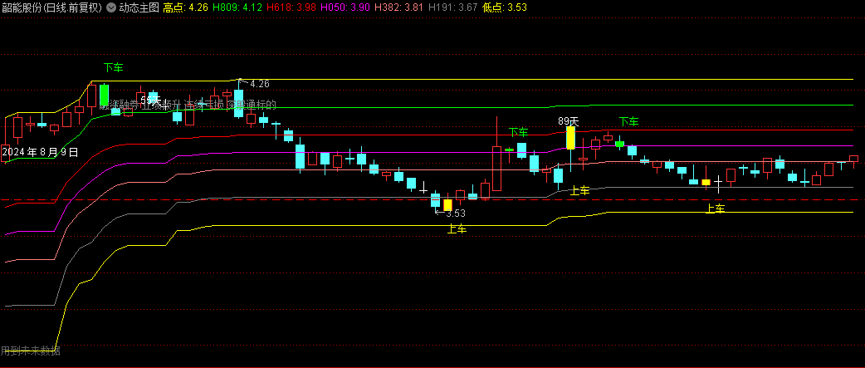Click the 2024年8月9日 date label
The height and width of the screenshot is (368, 865).
[x=40, y=151]
